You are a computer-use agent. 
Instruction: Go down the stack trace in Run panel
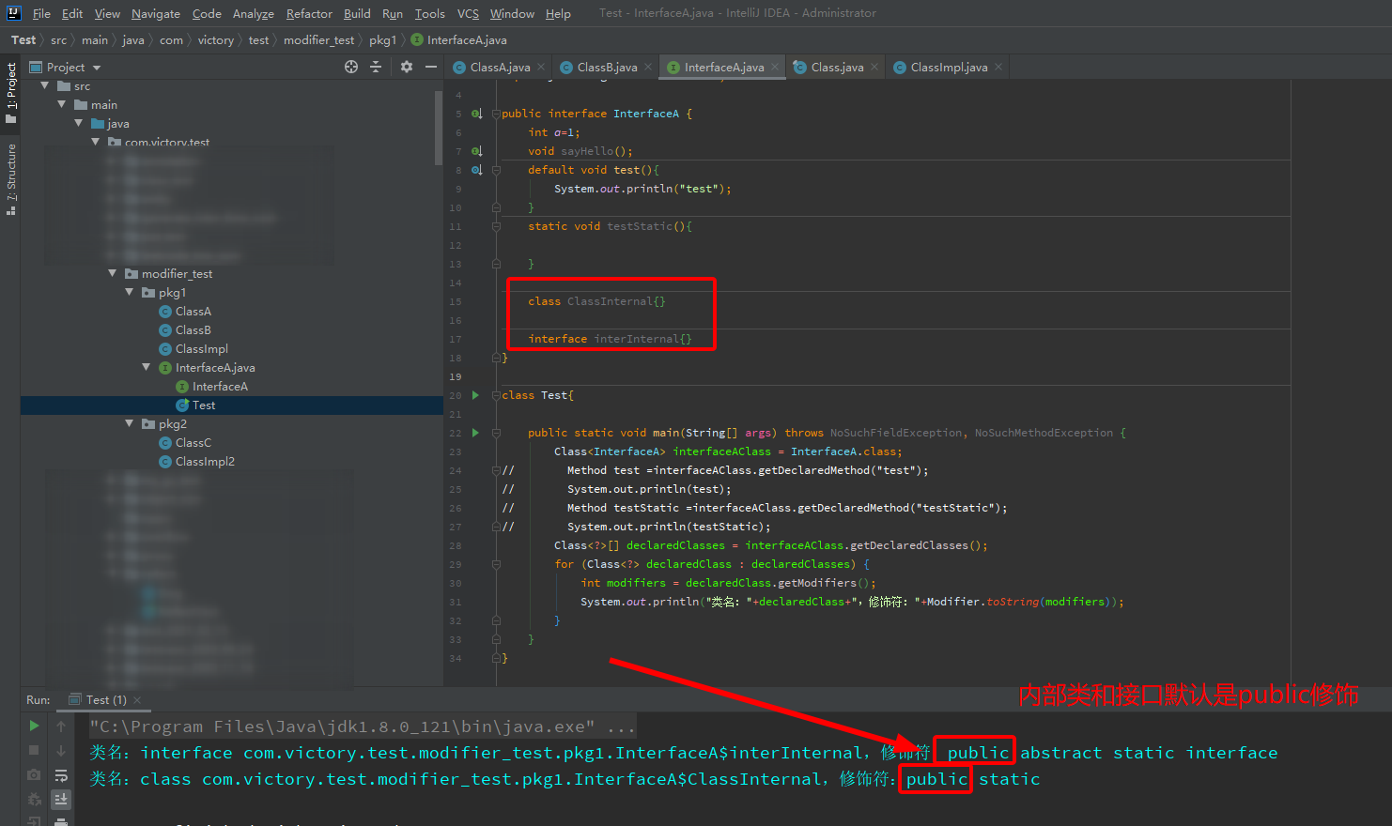point(61,750)
